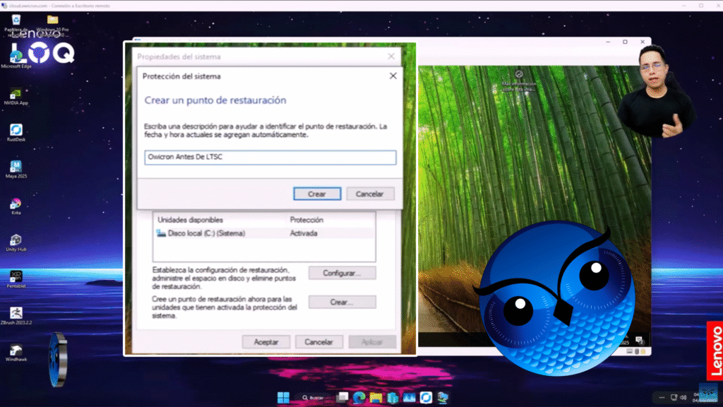Open the Windhawk desktop shortcut

pos(16,350)
